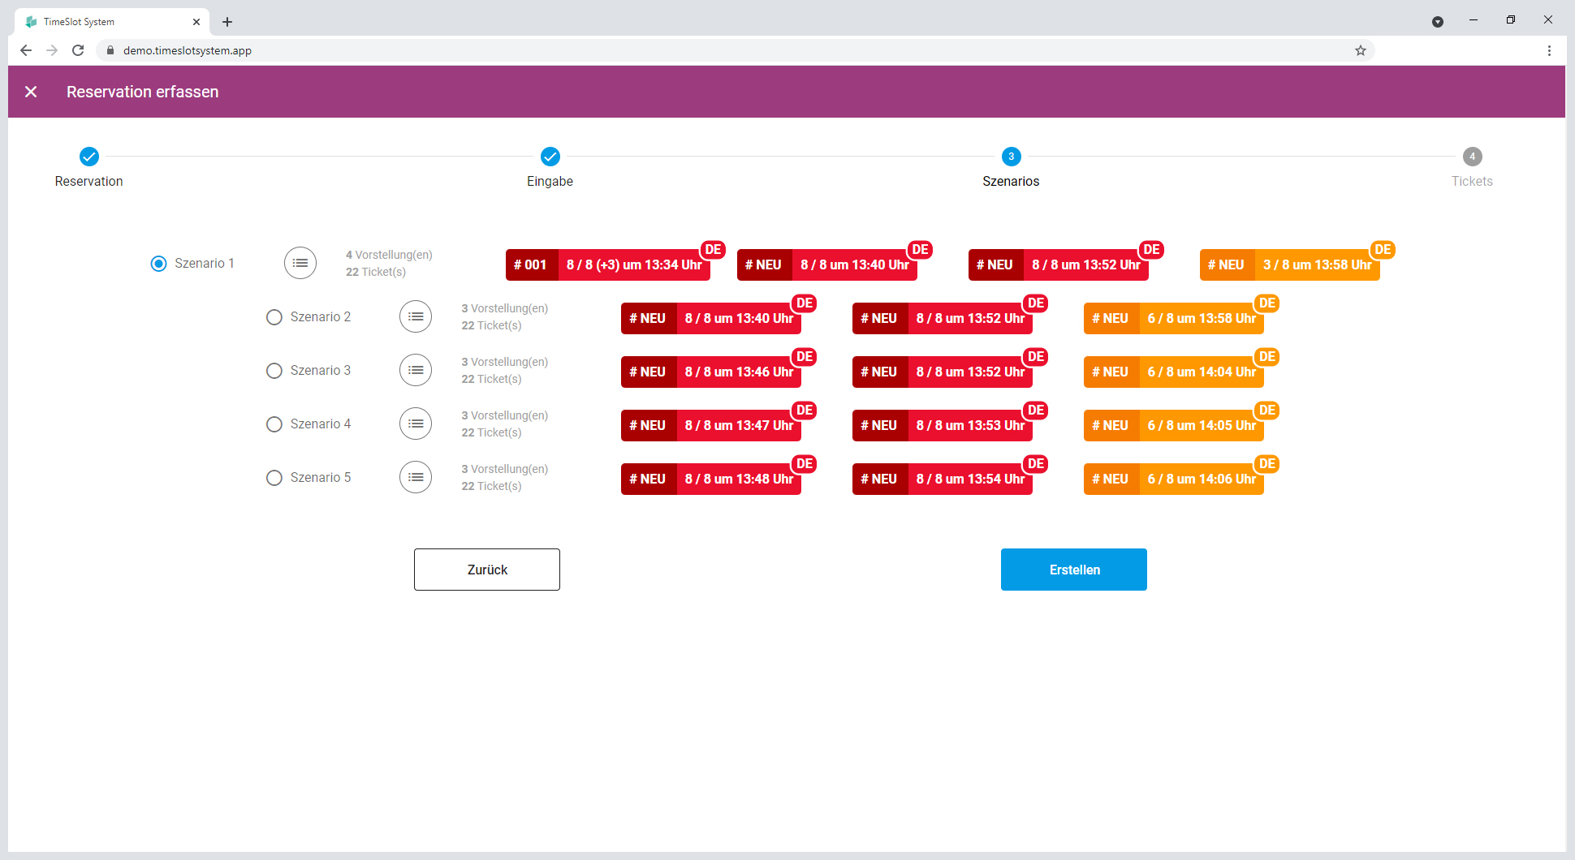The width and height of the screenshot is (1575, 860).
Task: Bookmark this page with the star icon
Action: pos(1361,50)
